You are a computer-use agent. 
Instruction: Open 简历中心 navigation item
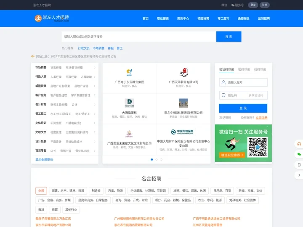click(x=183, y=18)
